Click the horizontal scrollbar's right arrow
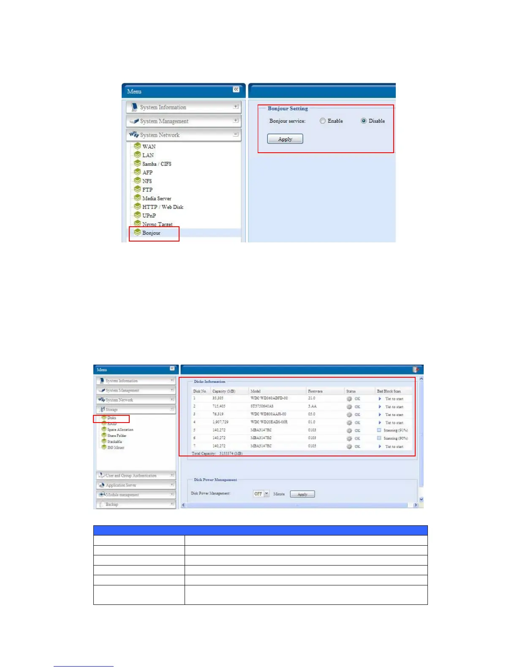Image resolution: width=517 pixels, height=670 pixels. coord(416,505)
